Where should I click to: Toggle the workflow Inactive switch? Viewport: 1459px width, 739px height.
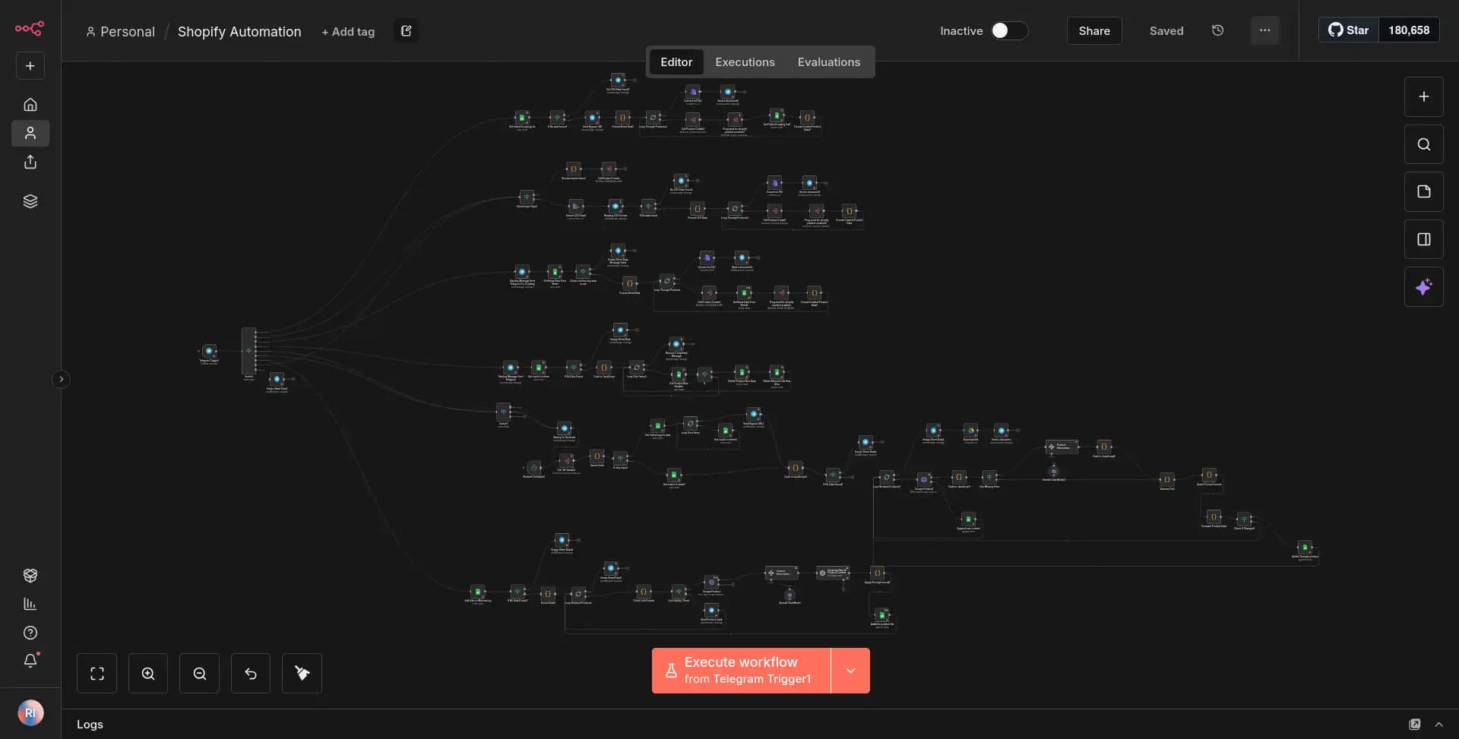pyautogui.click(x=1008, y=30)
